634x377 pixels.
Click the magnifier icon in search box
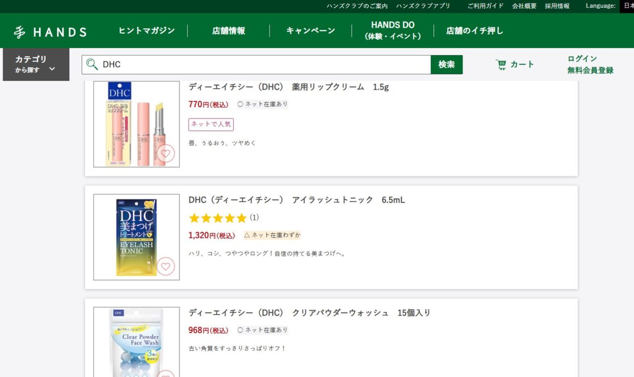coord(92,64)
